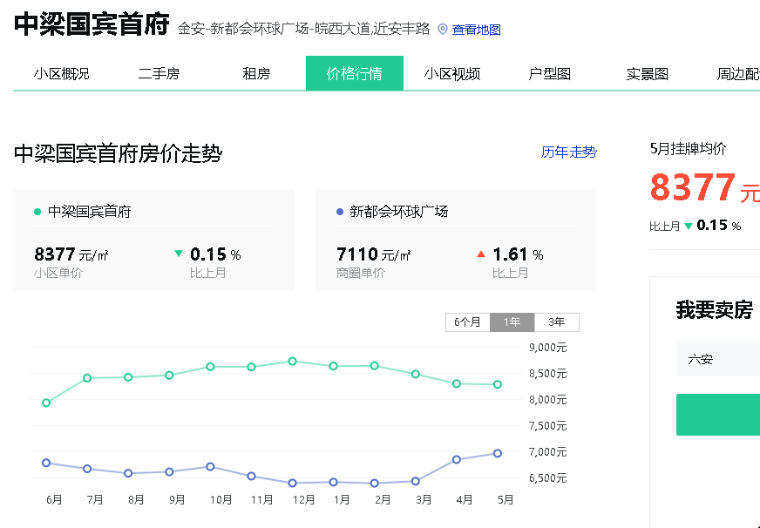Click the 5月挂牌均价 heading
The width and height of the screenshot is (760, 528).
pyautogui.click(x=688, y=149)
